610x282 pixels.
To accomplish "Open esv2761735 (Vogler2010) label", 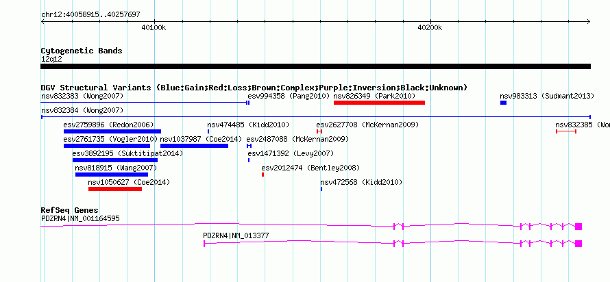I will [110, 139].
